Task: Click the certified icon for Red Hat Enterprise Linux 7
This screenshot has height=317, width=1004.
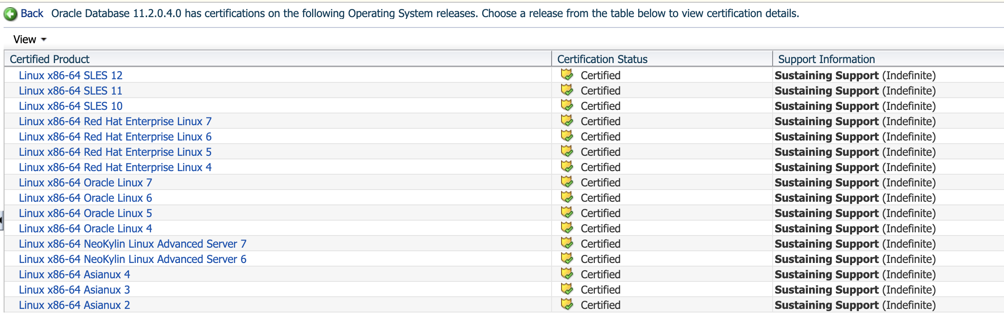Action: coord(567,121)
